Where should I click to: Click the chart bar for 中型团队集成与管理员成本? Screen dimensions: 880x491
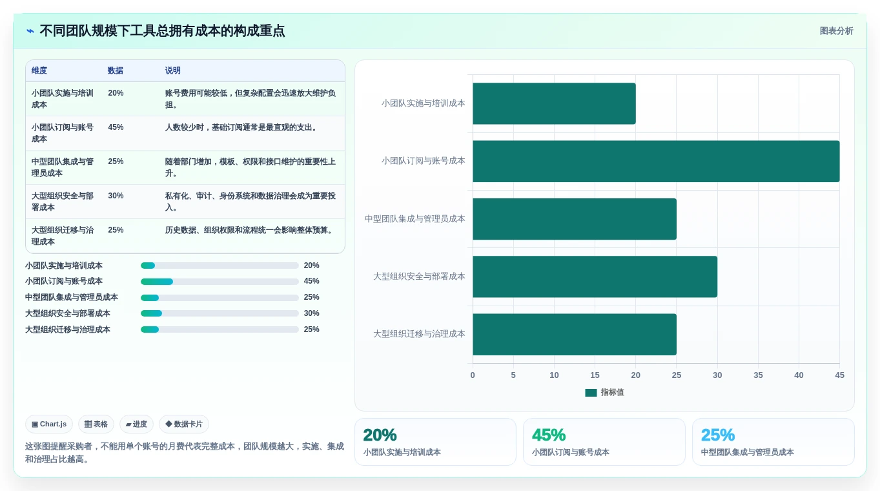point(575,219)
